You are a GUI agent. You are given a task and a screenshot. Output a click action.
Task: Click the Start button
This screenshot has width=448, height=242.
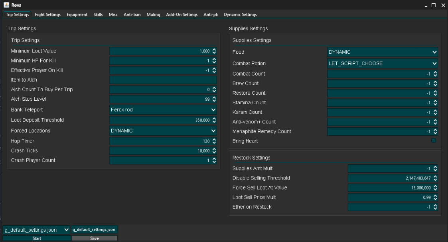(x=37, y=238)
